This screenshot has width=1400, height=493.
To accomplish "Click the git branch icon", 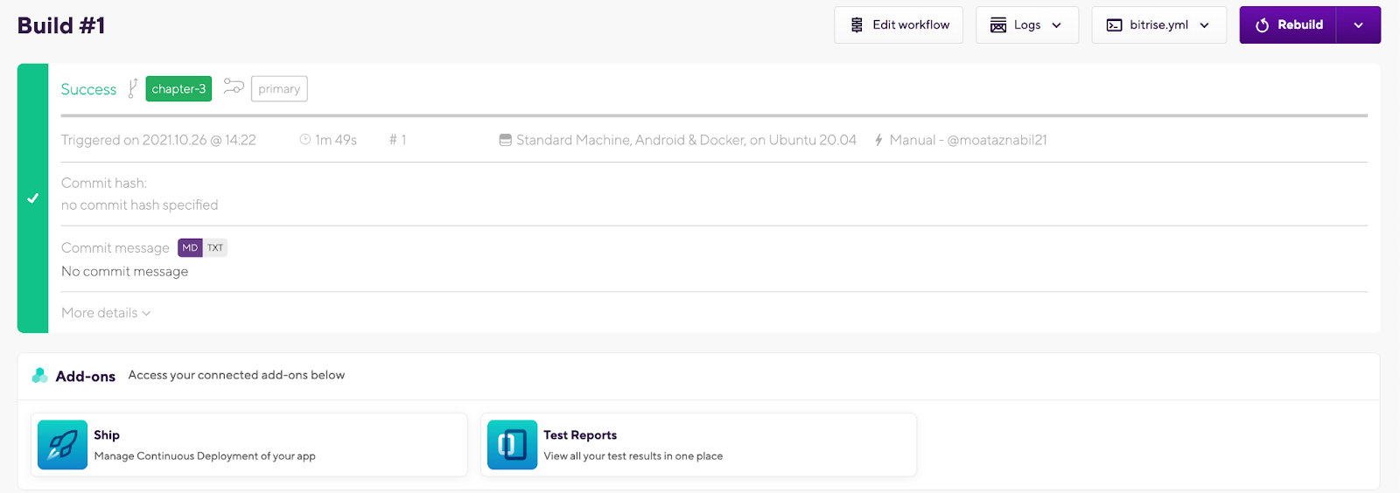I will (133, 88).
